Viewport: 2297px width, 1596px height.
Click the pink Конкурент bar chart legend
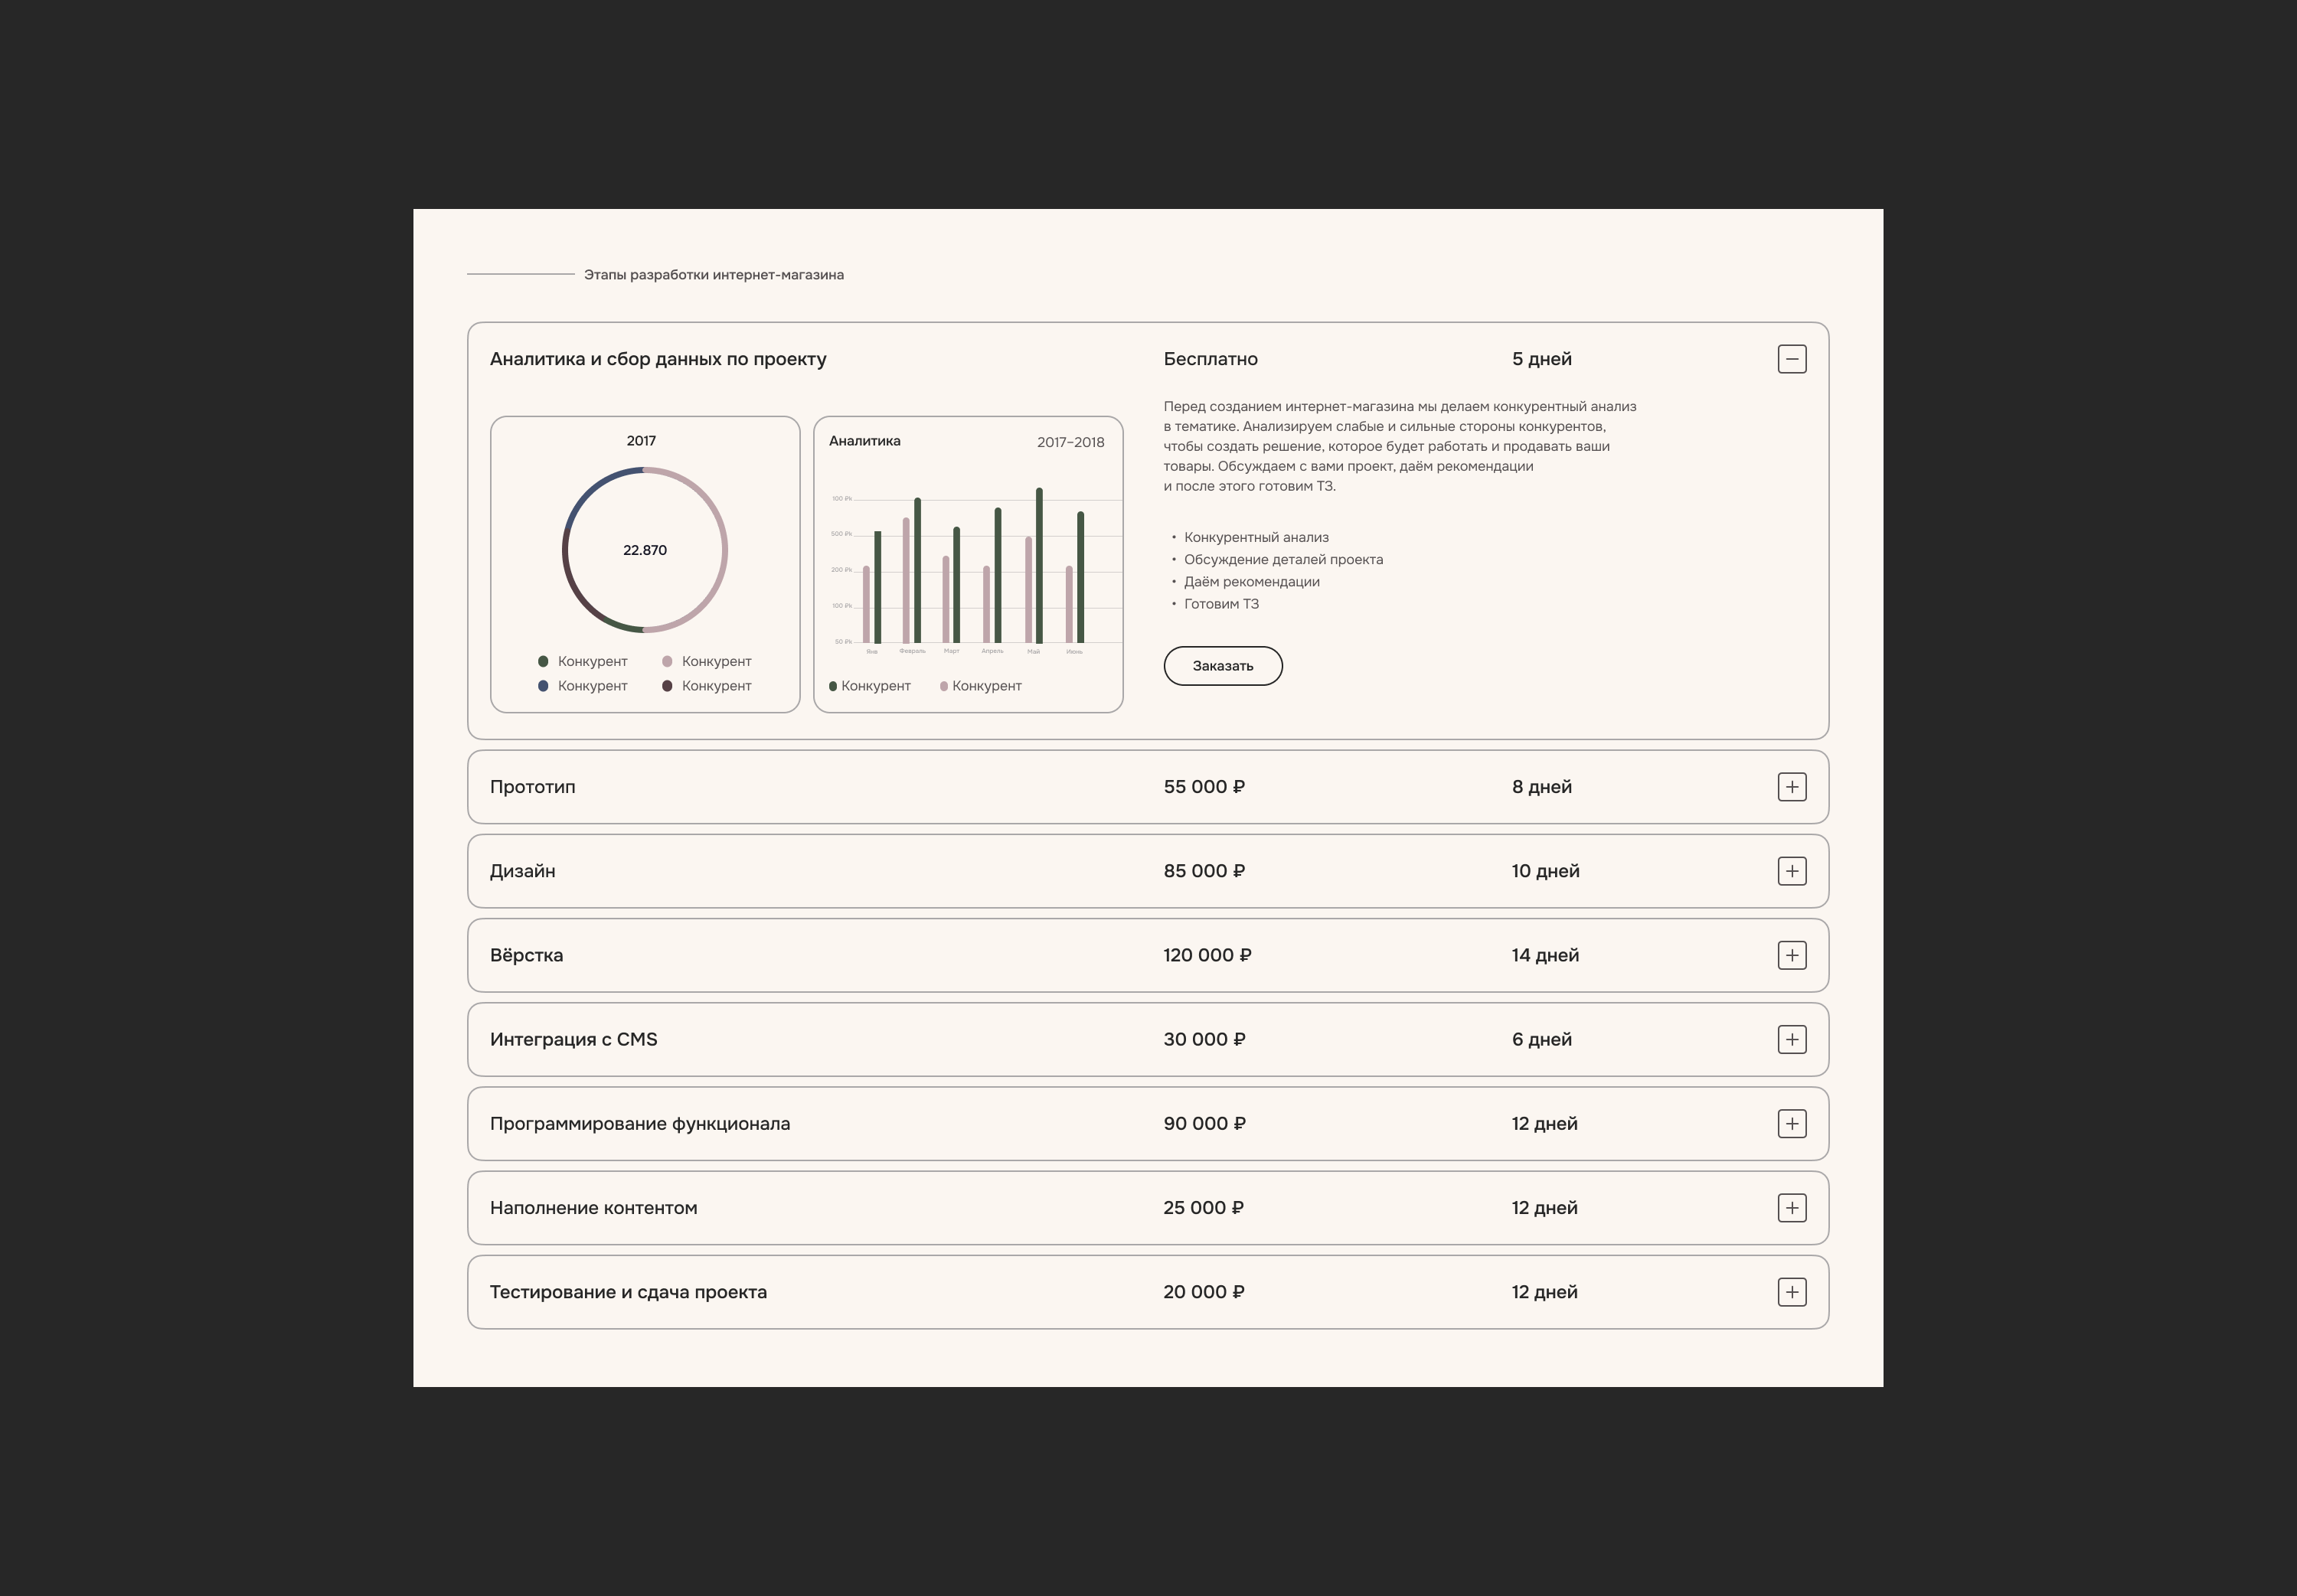tap(979, 686)
